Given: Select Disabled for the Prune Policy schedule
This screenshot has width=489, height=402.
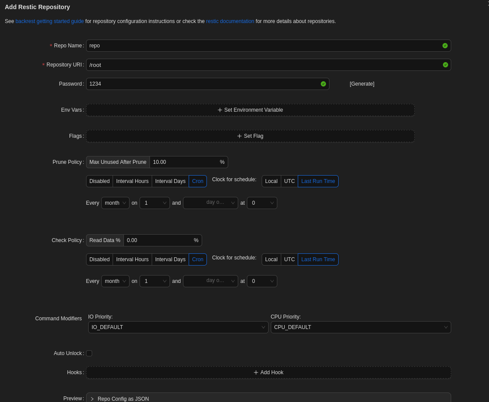Looking at the screenshot, I should coord(100,181).
